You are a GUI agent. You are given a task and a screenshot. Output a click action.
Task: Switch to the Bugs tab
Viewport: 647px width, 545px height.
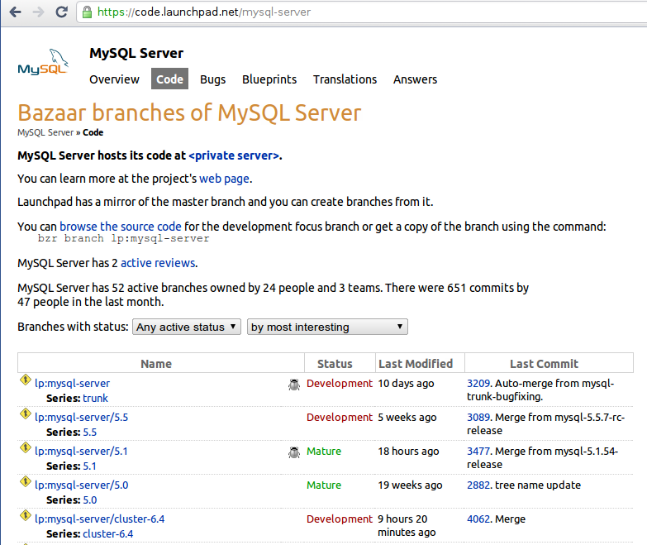213,79
